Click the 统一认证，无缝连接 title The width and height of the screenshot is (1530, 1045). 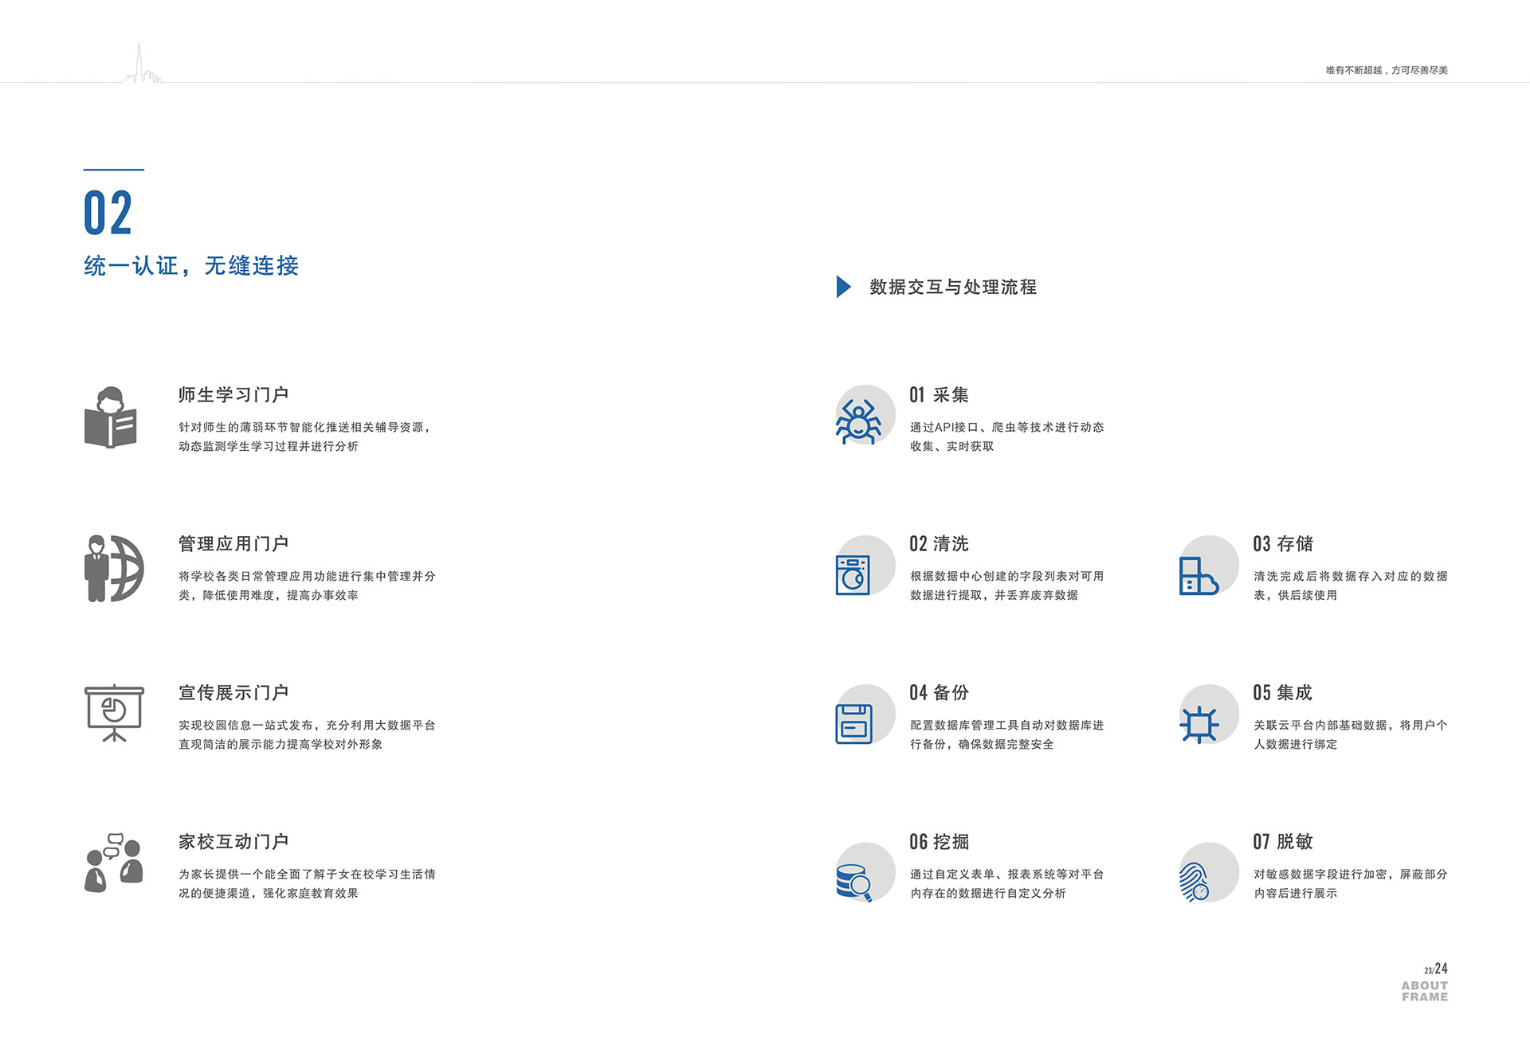click(191, 266)
